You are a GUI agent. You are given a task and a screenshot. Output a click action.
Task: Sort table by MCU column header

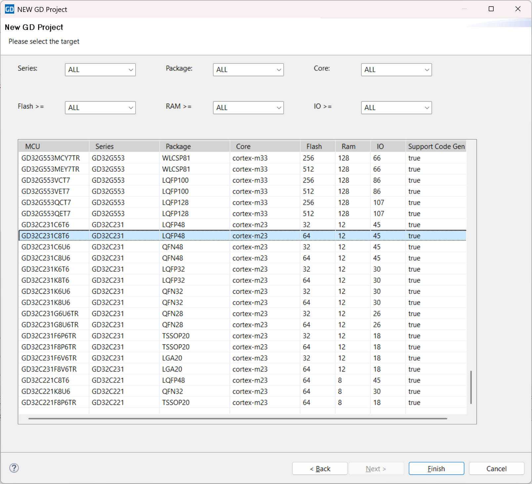54,146
